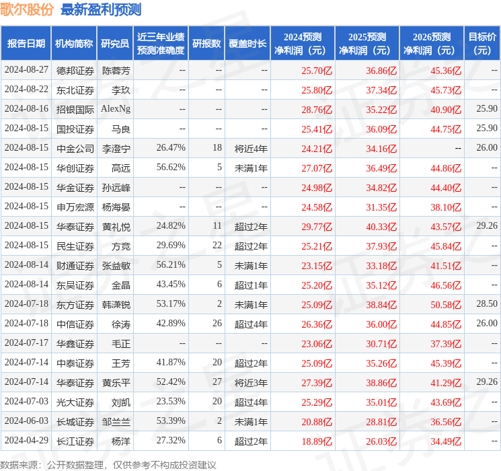Click accuracy value 56.62%
The width and height of the screenshot is (501, 471).
pos(171,168)
